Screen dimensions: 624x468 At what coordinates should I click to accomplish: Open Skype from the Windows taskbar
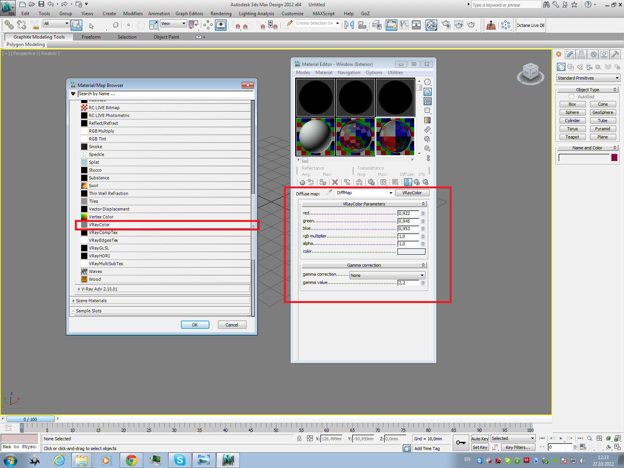click(x=179, y=460)
